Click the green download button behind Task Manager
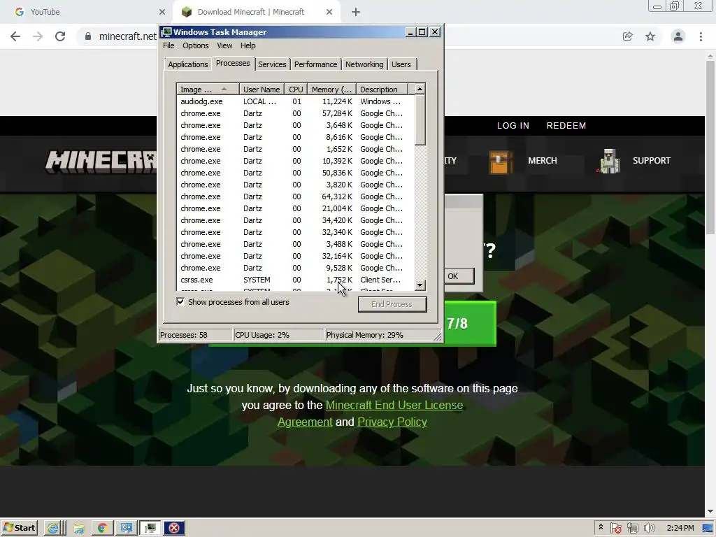This screenshot has height=537, width=716. (469, 323)
